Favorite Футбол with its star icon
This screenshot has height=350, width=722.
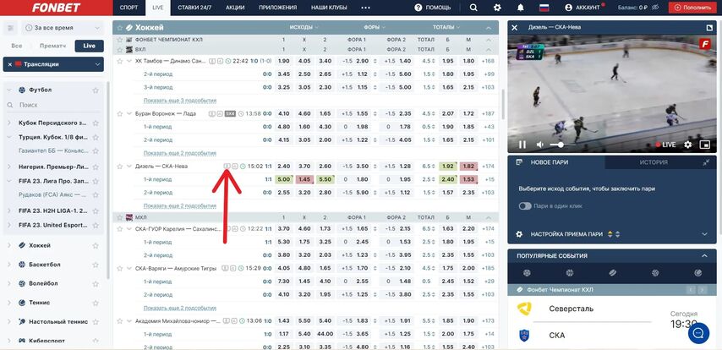point(96,90)
